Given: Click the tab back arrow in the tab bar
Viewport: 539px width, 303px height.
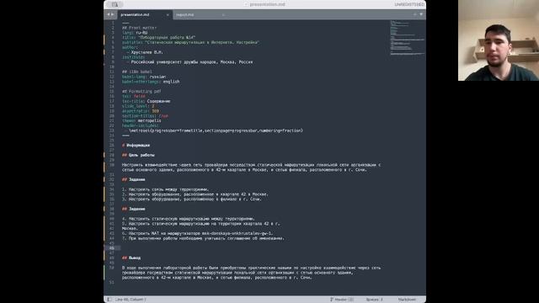Looking at the screenshot, I should pos(109,14).
